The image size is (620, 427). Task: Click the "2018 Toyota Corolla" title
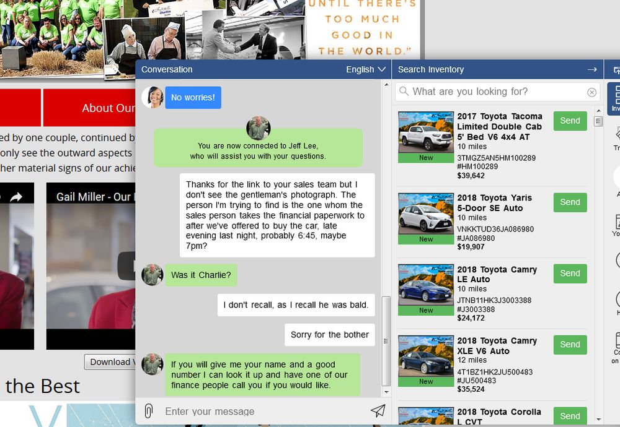(499, 416)
